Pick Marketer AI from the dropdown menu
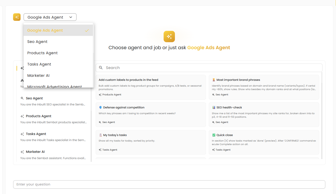Image resolution: width=336 pixels, height=194 pixels. 58,76
